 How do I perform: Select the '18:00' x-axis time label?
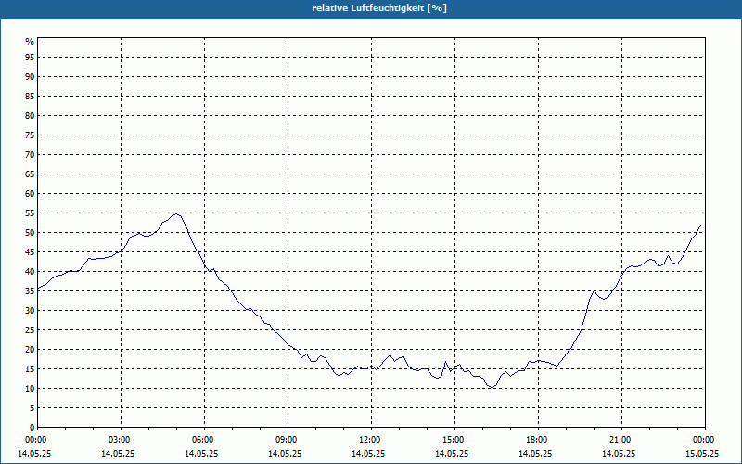click(x=536, y=440)
